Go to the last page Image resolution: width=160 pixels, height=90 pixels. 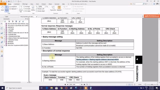coord(84,84)
